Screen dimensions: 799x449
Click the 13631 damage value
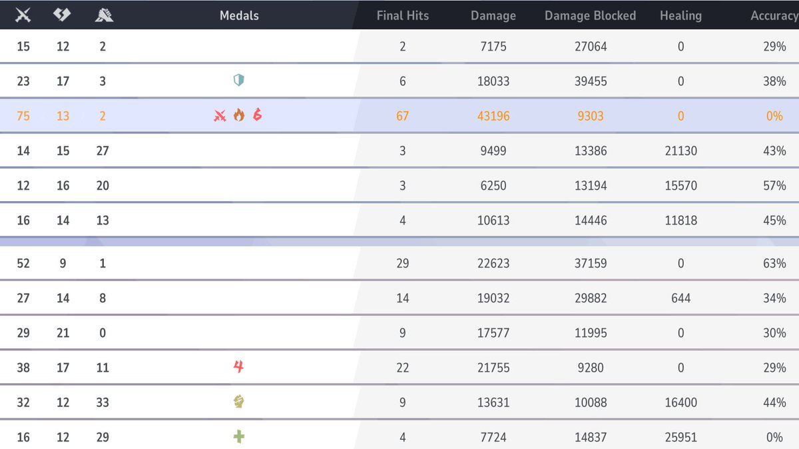click(x=493, y=402)
